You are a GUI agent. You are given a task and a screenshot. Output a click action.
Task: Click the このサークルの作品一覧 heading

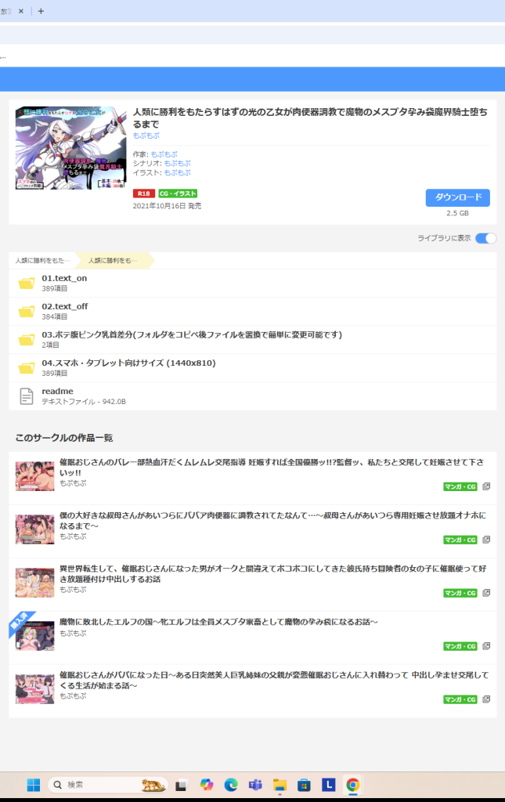click(64, 438)
